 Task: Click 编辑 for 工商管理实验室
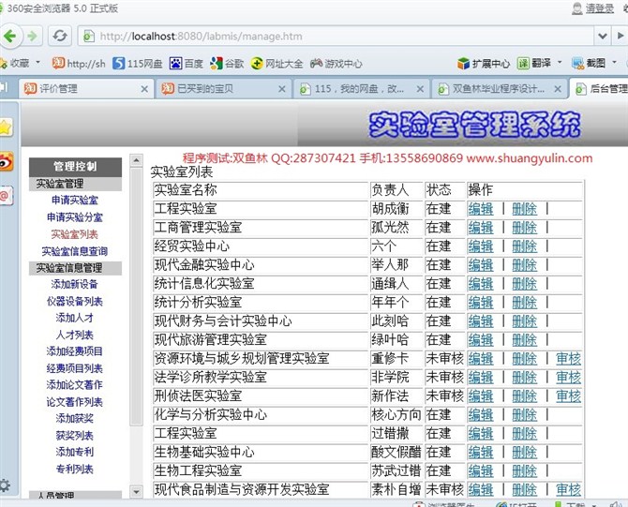click(481, 228)
